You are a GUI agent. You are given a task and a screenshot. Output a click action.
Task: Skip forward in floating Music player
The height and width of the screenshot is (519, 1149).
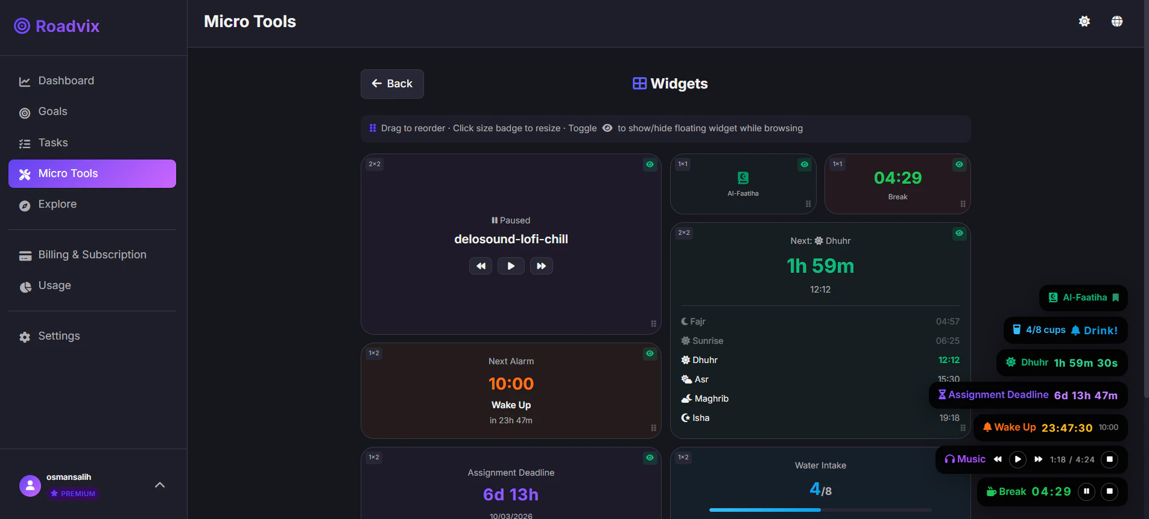tap(1038, 459)
